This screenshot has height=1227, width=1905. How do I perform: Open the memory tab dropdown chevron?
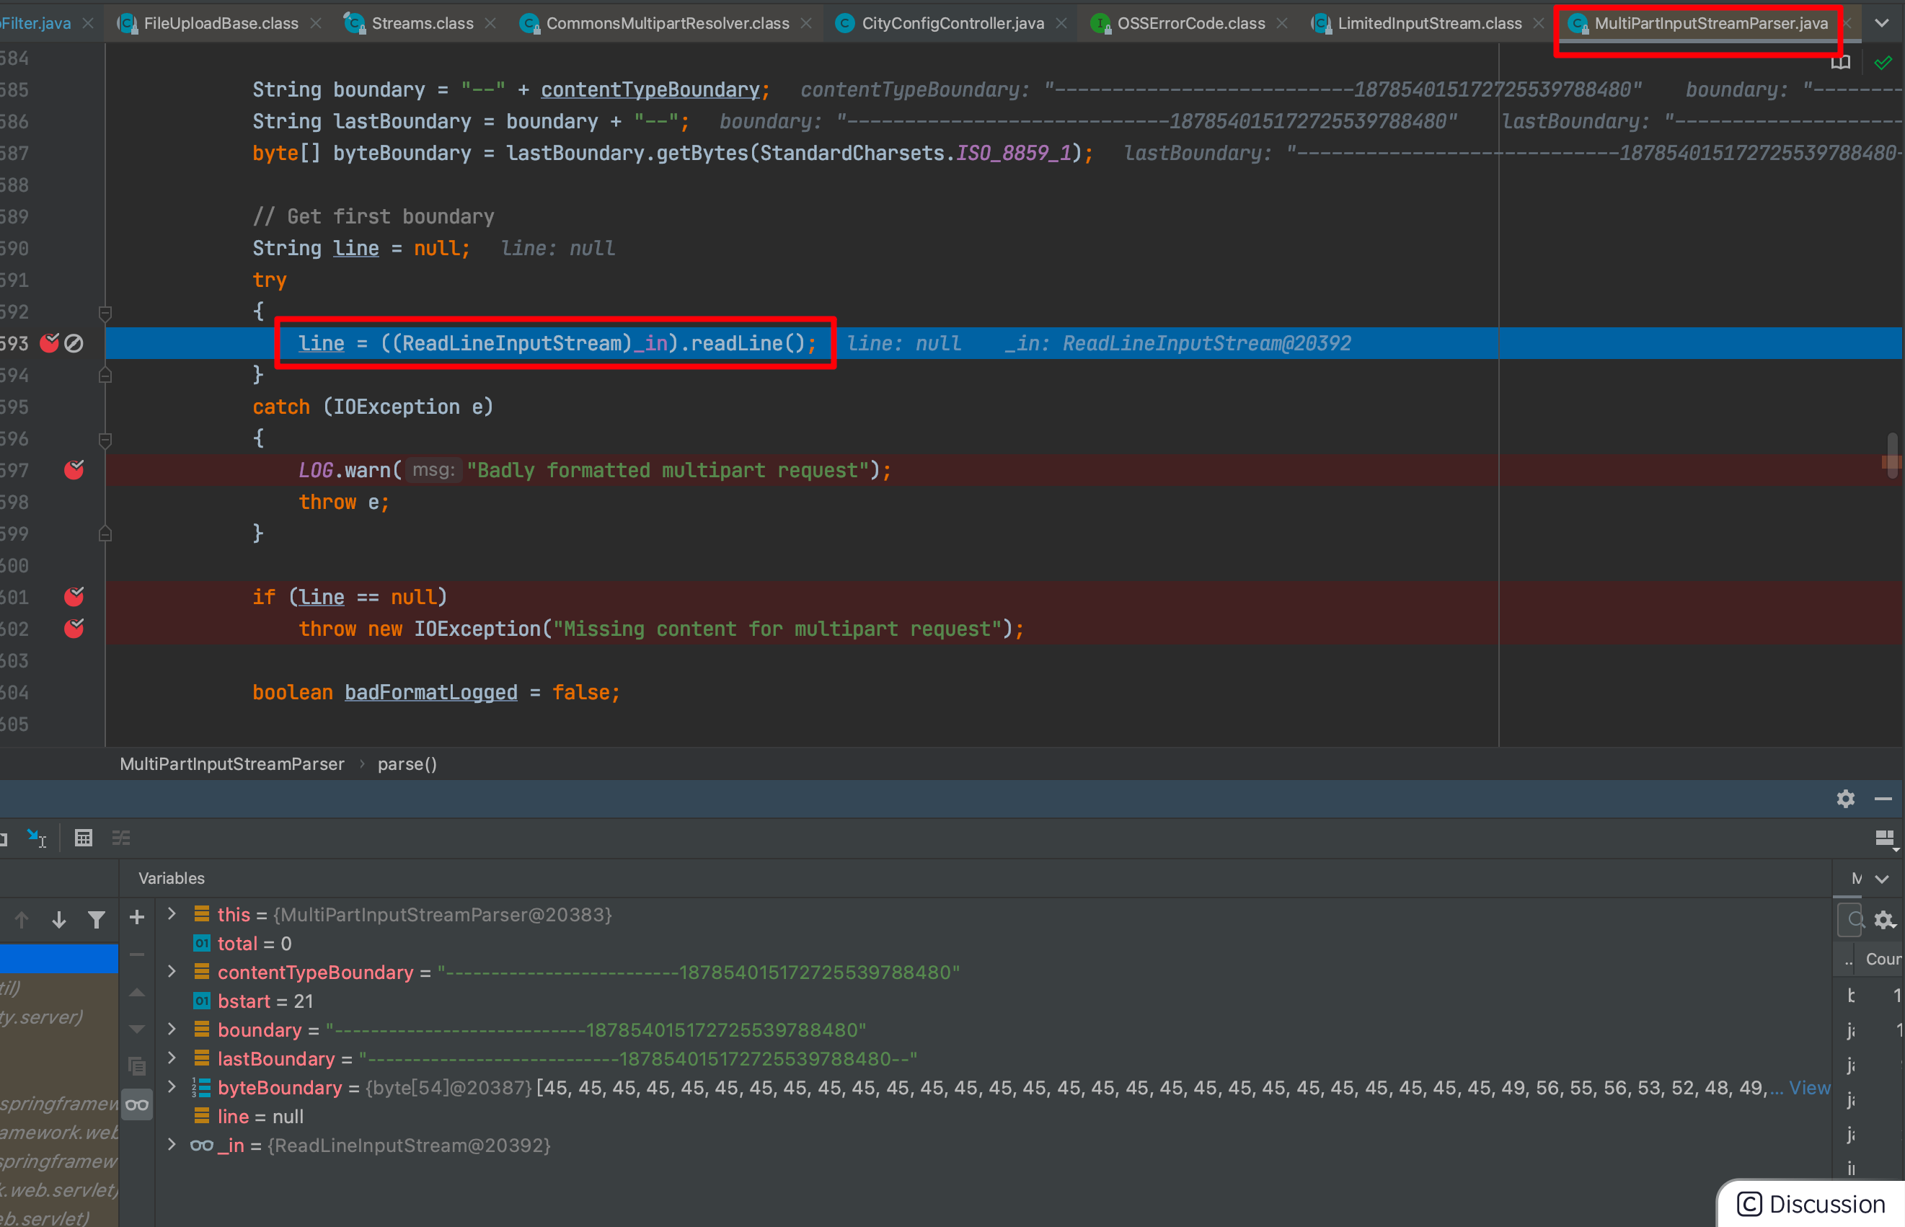coord(1882,879)
